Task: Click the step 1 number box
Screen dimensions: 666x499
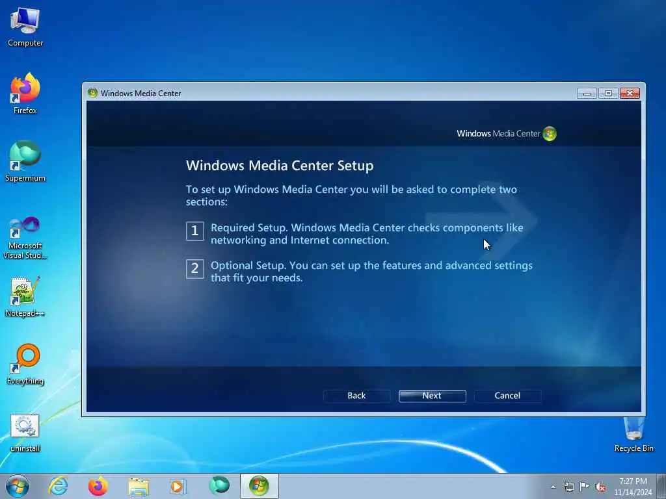Action: pos(195,231)
